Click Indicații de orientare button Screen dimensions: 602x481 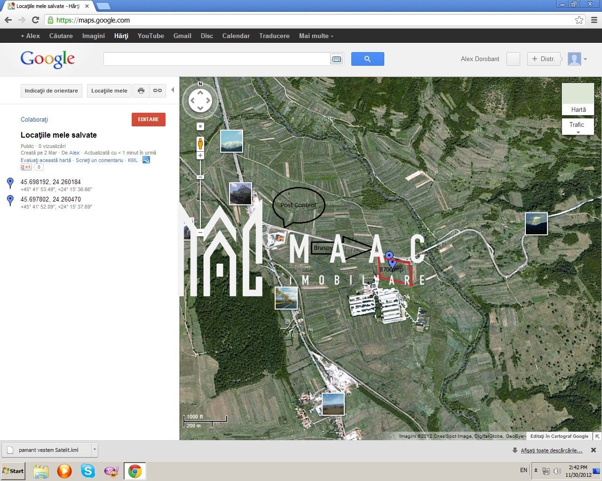[51, 91]
